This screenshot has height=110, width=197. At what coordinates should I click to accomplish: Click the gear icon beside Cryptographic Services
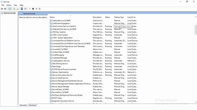click(x=50, y=61)
